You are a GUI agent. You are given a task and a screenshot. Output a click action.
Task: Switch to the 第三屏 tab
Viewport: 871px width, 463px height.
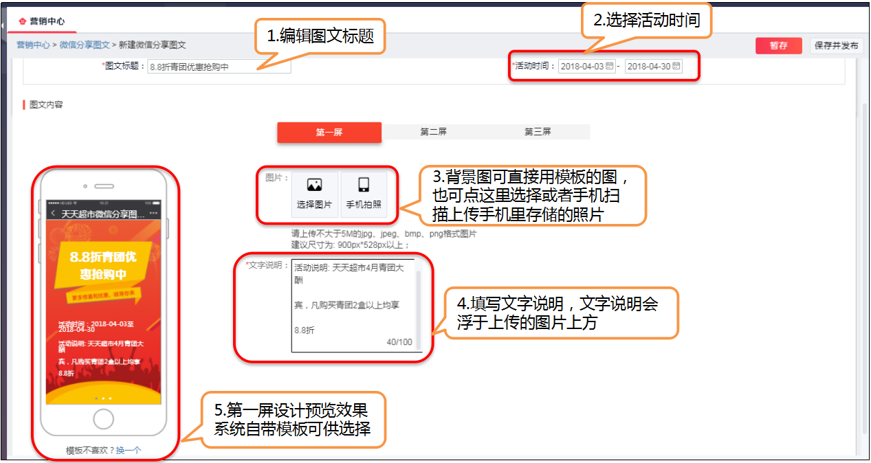point(538,132)
